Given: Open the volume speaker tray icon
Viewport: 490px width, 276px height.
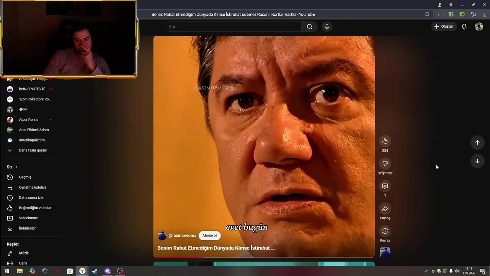Looking at the screenshot, I should [457, 271].
